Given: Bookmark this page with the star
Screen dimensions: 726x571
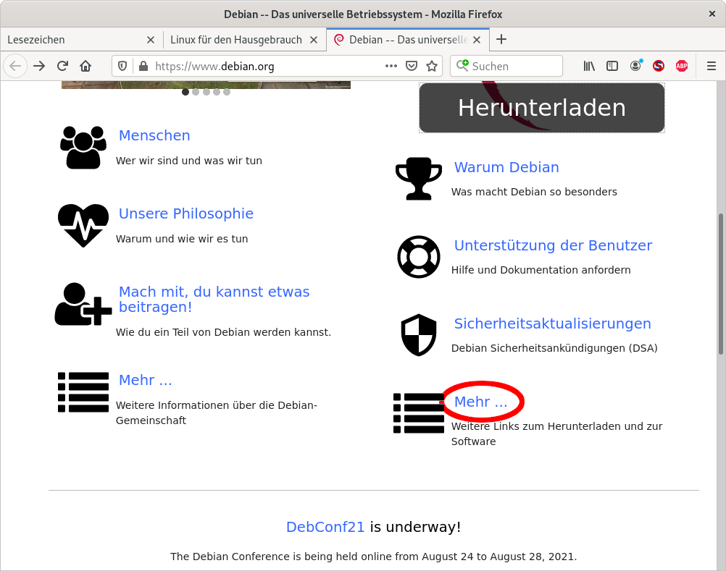Looking at the screenshot, I should click(x=432, y=66).
